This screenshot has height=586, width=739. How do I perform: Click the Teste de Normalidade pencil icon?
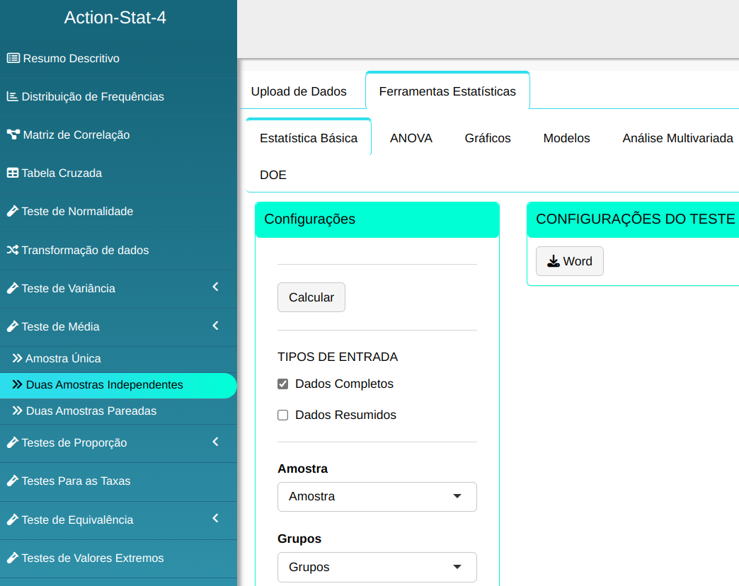coord(12,211)
